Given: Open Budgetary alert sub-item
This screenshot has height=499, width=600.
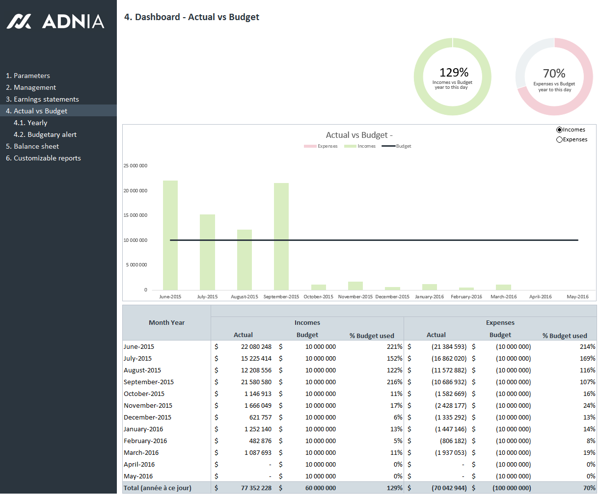Looking at the screenshot, I should [45, 134].
